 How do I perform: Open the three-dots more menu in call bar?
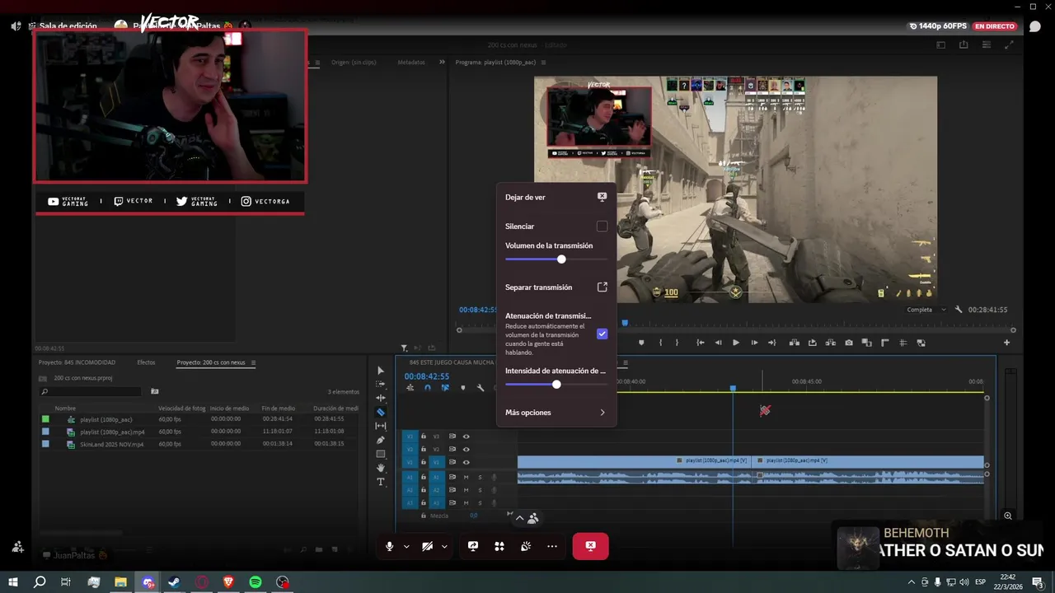coord(552,546)
